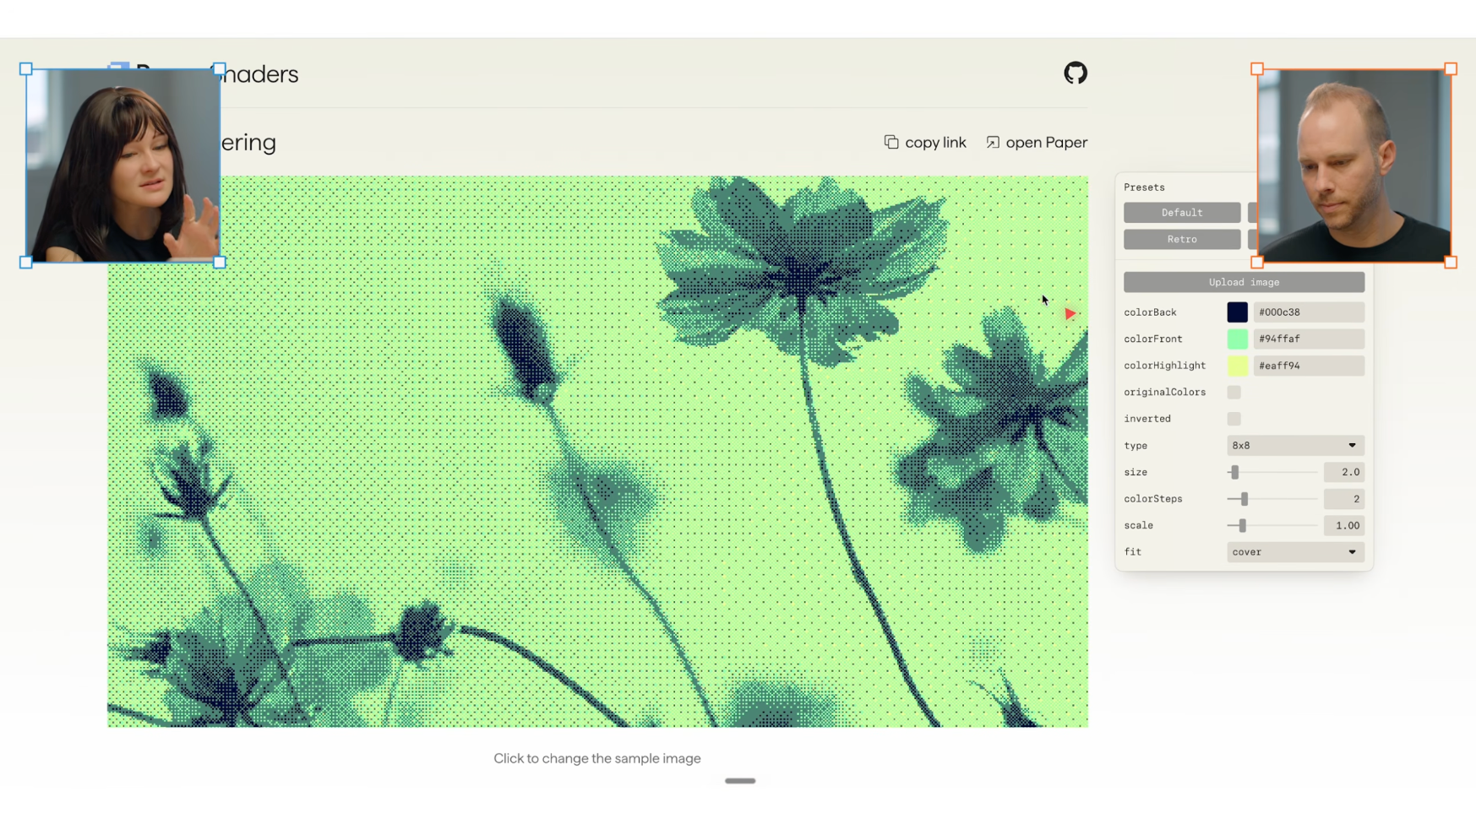Click the Upload image button
This screenshot has height=819, width=1476.
(x=1244, y=282)
